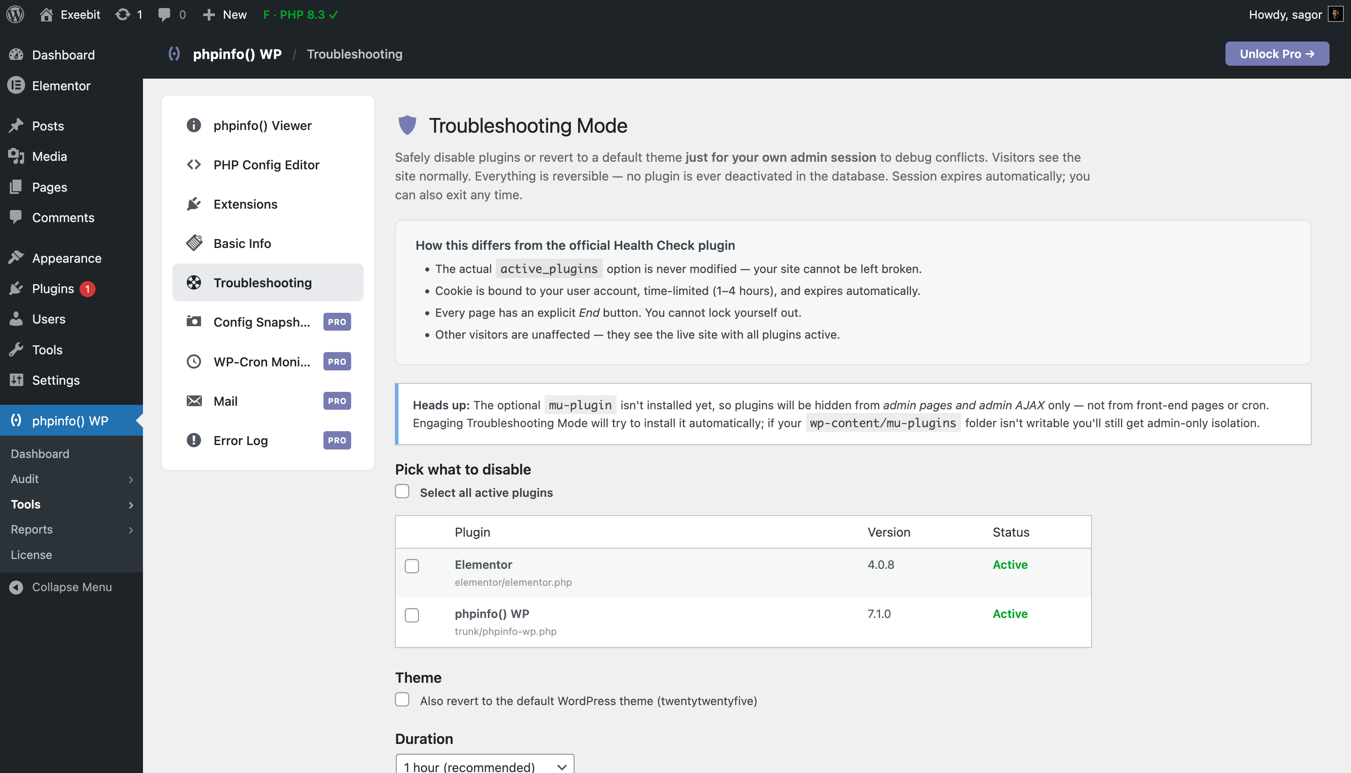Viewport: 1351px width, 773px height.
Task: Click the Settings sliders icon
Action: pos(17,380)
